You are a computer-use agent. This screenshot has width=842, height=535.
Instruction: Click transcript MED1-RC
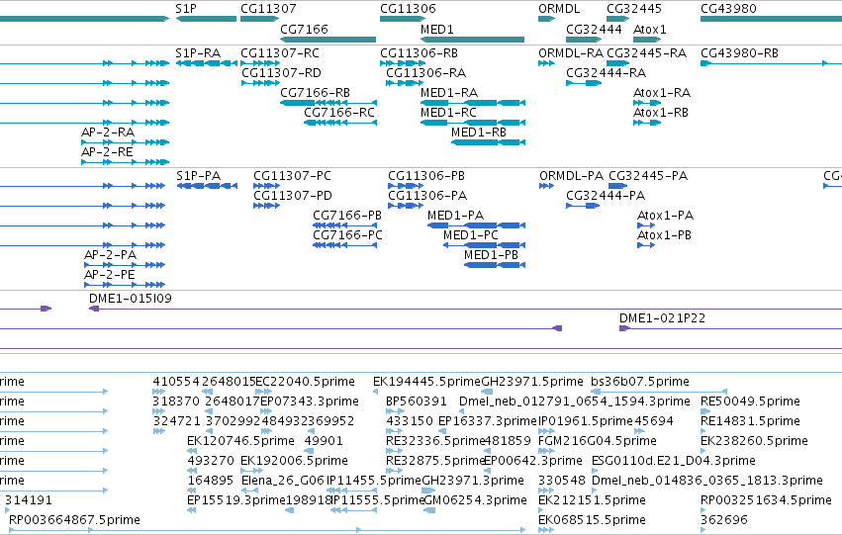pyautogui.click(x=448, y=113)
